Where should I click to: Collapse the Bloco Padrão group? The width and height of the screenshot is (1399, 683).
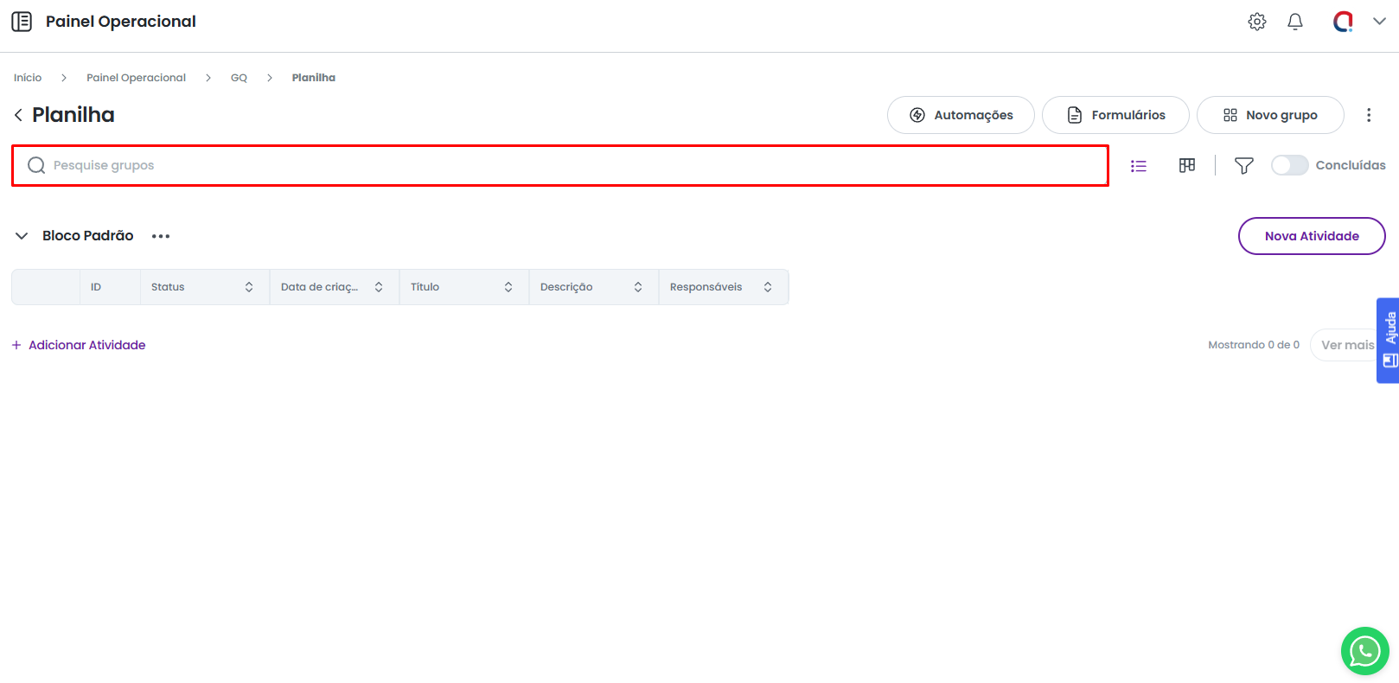[22, 236]
